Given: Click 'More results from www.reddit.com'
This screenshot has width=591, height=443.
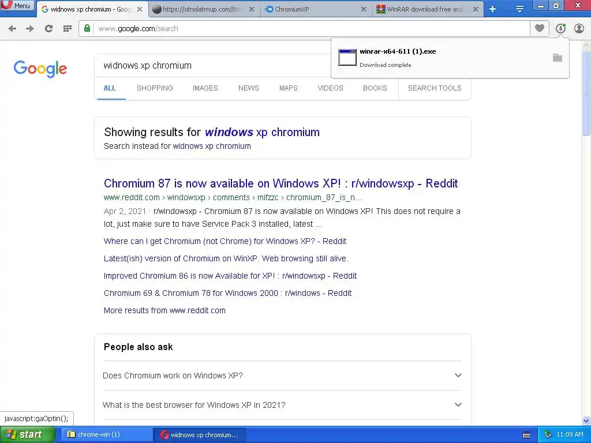Looking at the screenshot, I should point(164,310).
